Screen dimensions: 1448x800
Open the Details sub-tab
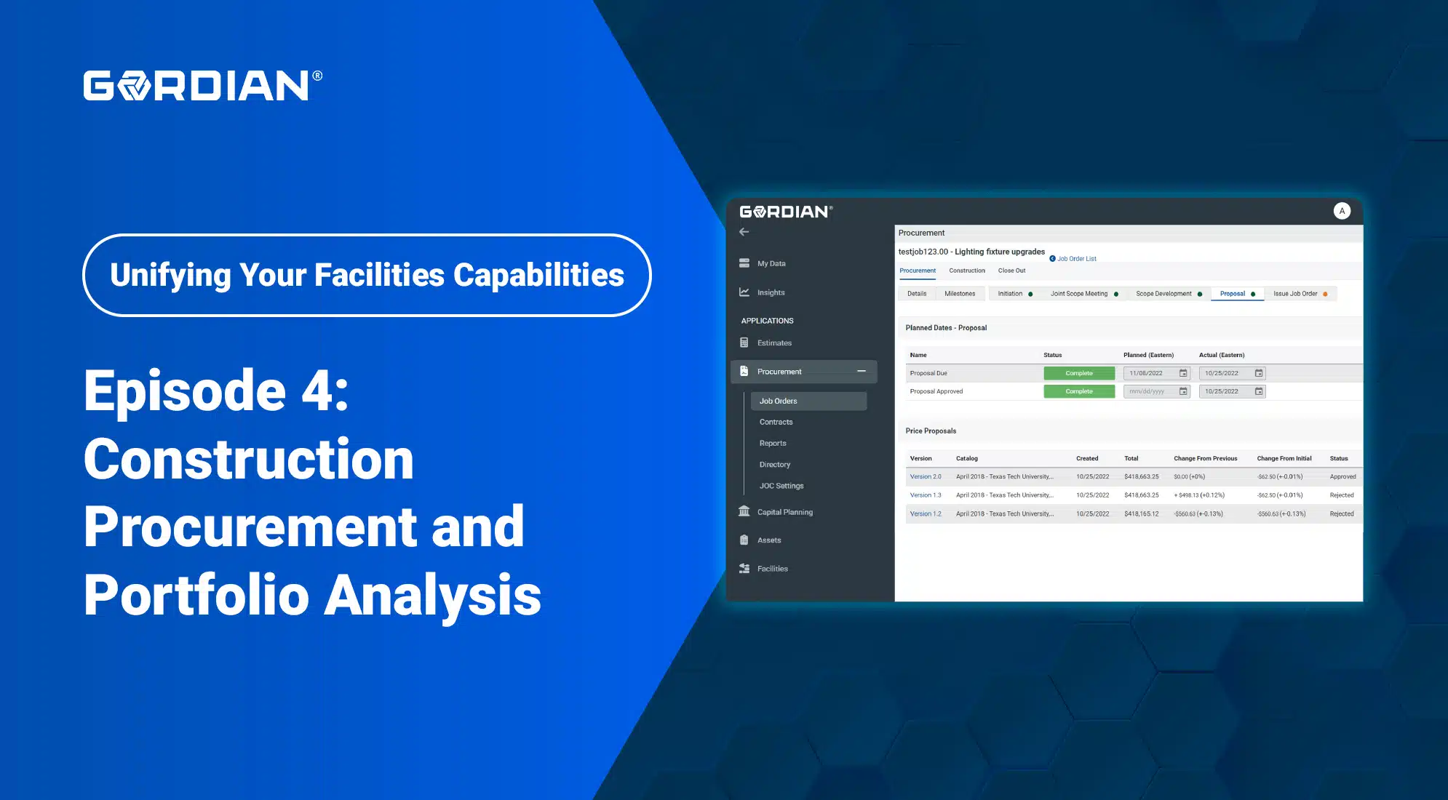click(x=917, y=294)
